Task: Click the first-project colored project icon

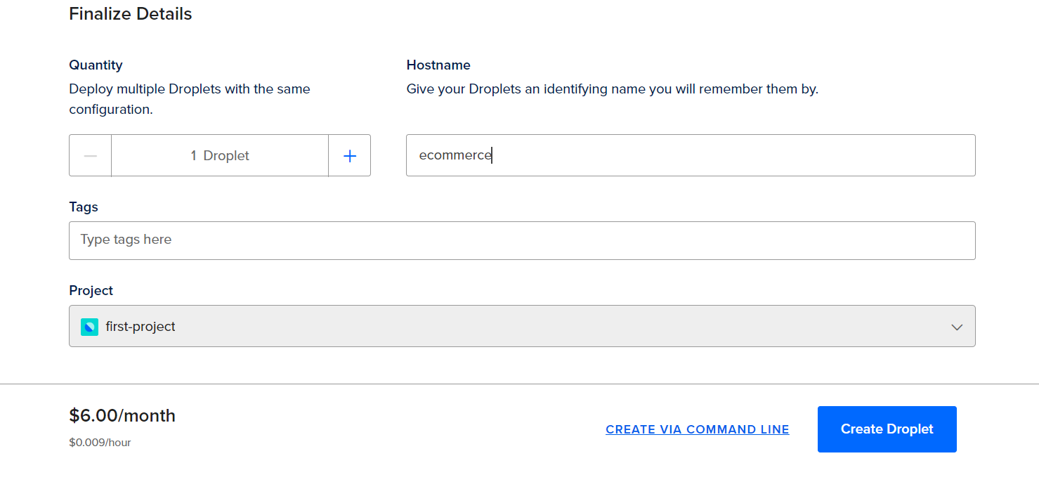Action: point(89,327)
